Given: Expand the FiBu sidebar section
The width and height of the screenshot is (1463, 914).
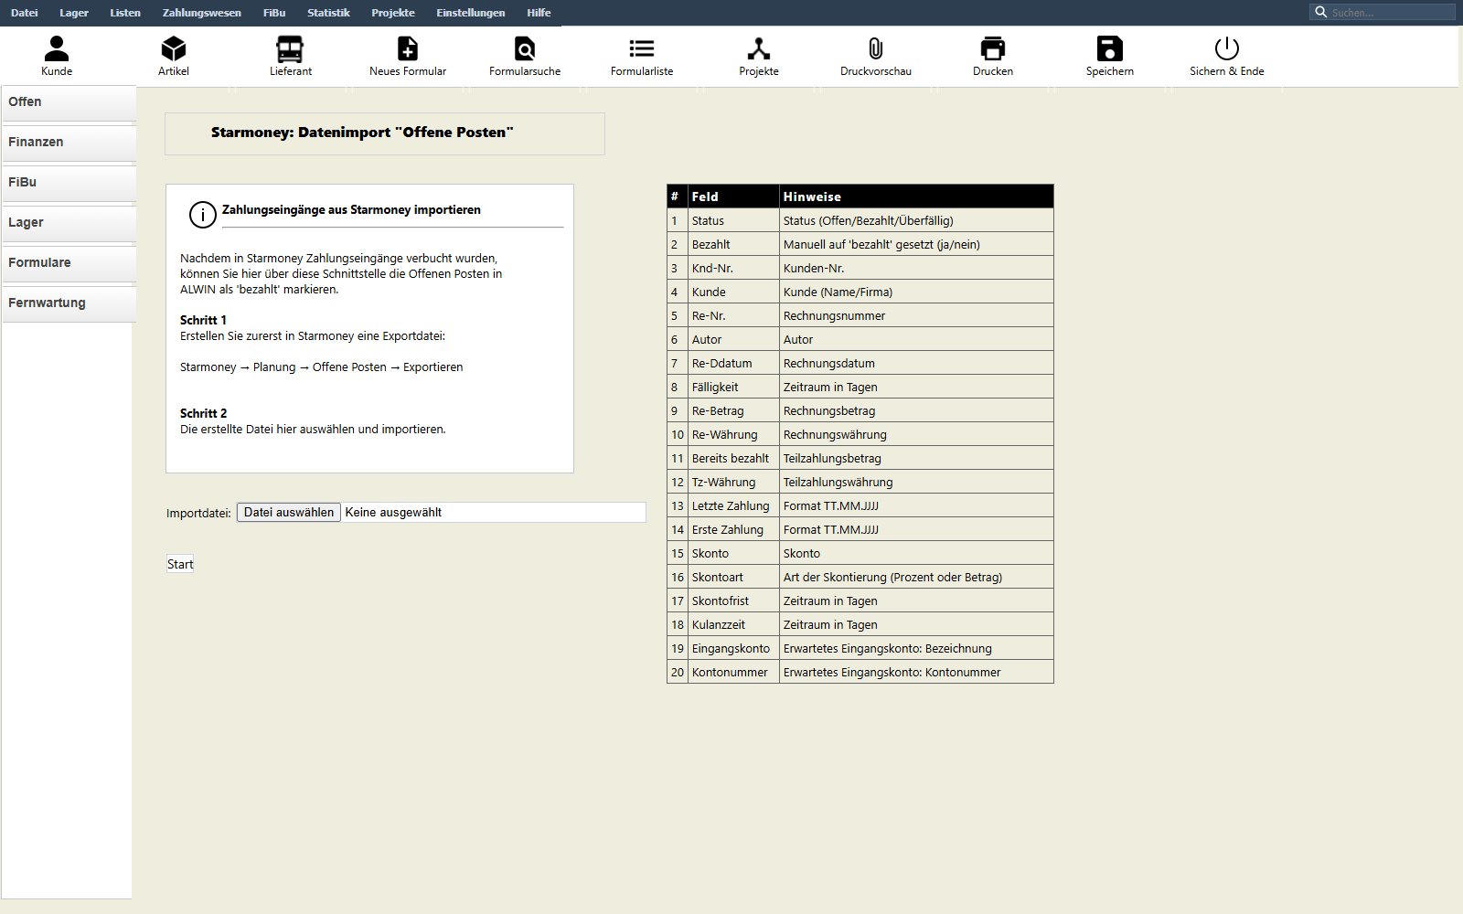Looking at the screenshot, I should point(69,183).
